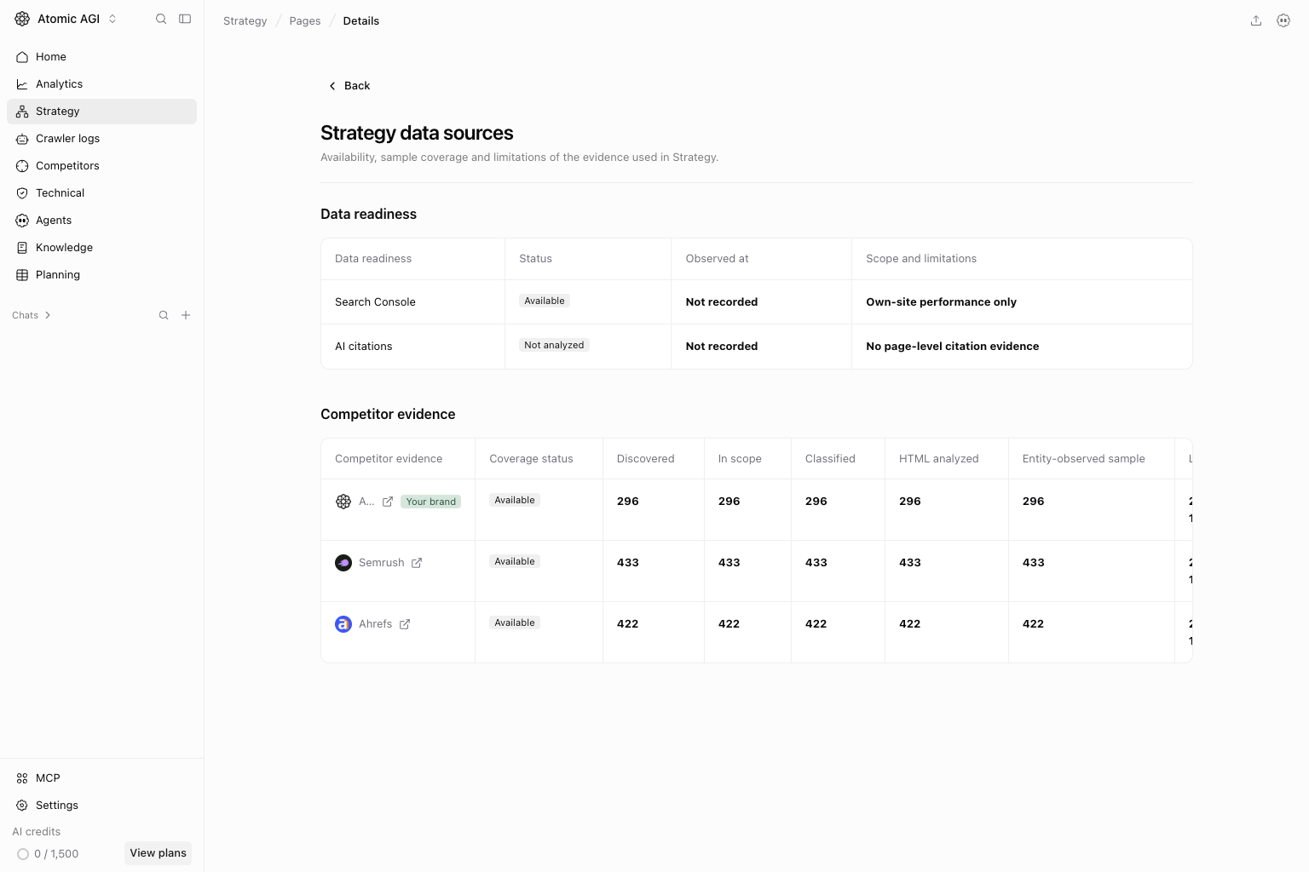Navigate to Competitors
1309x872 pixels.
[101, 166]
